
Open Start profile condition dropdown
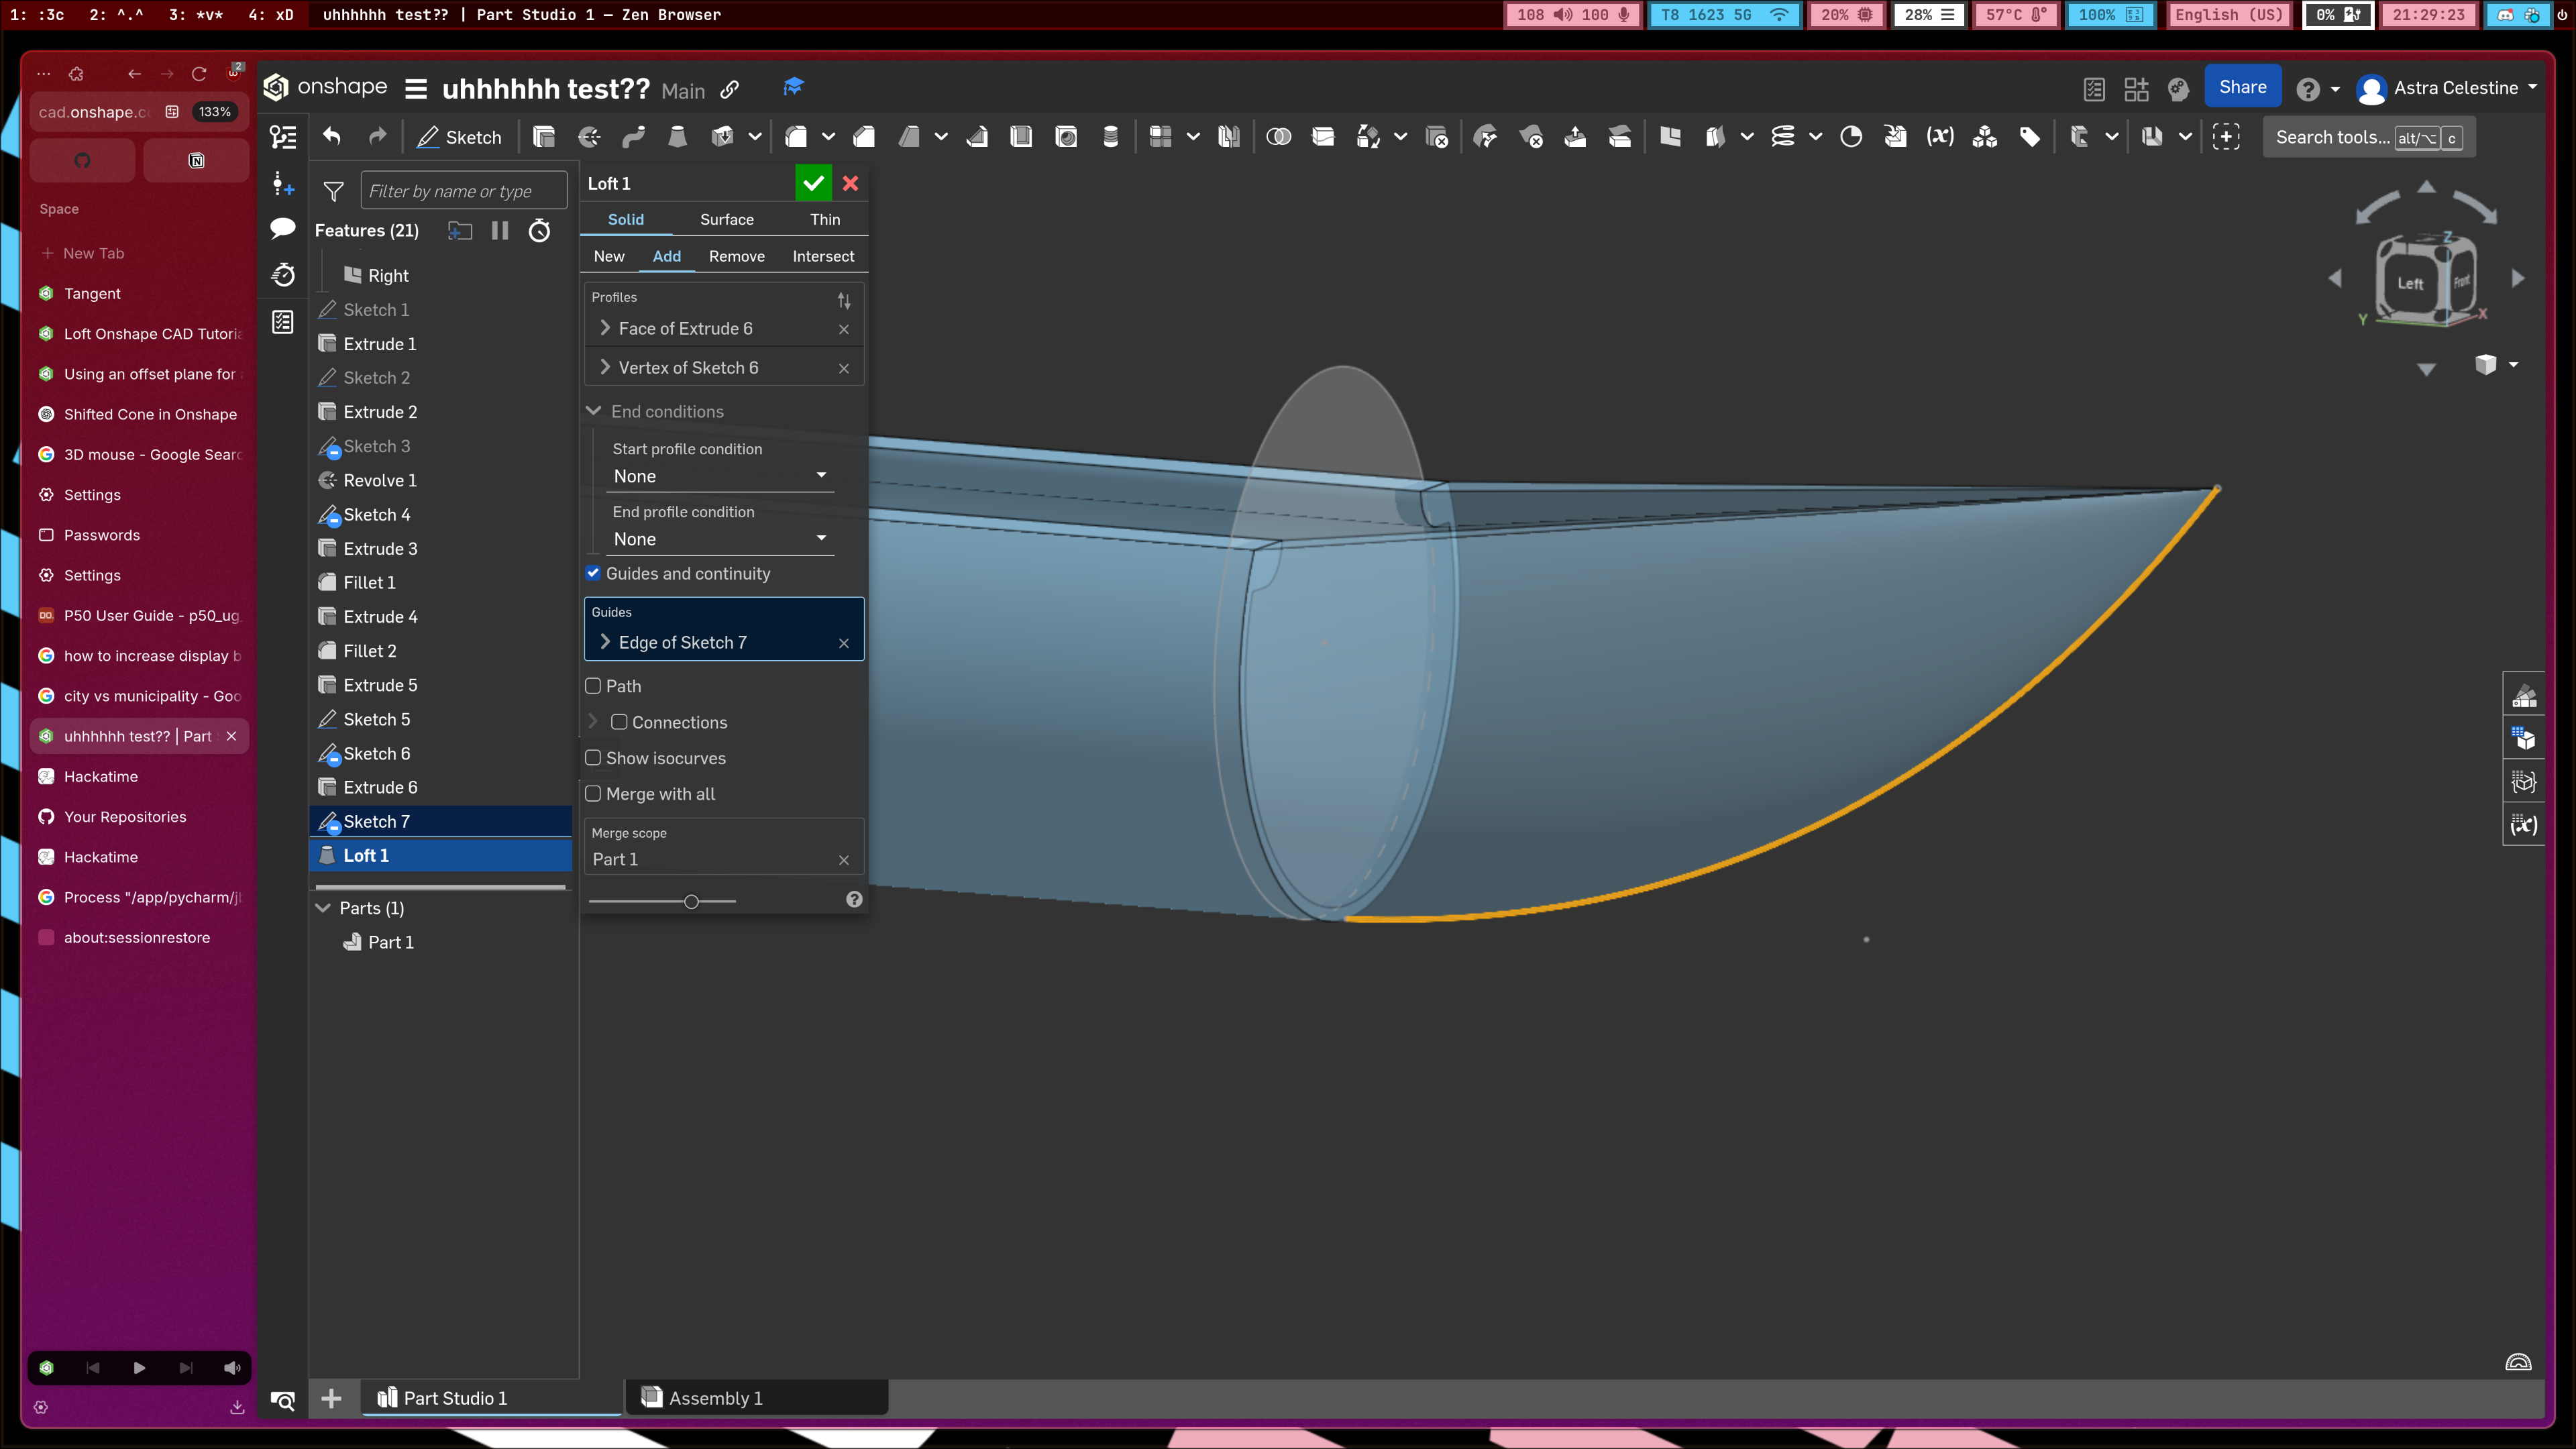(720, 476)
